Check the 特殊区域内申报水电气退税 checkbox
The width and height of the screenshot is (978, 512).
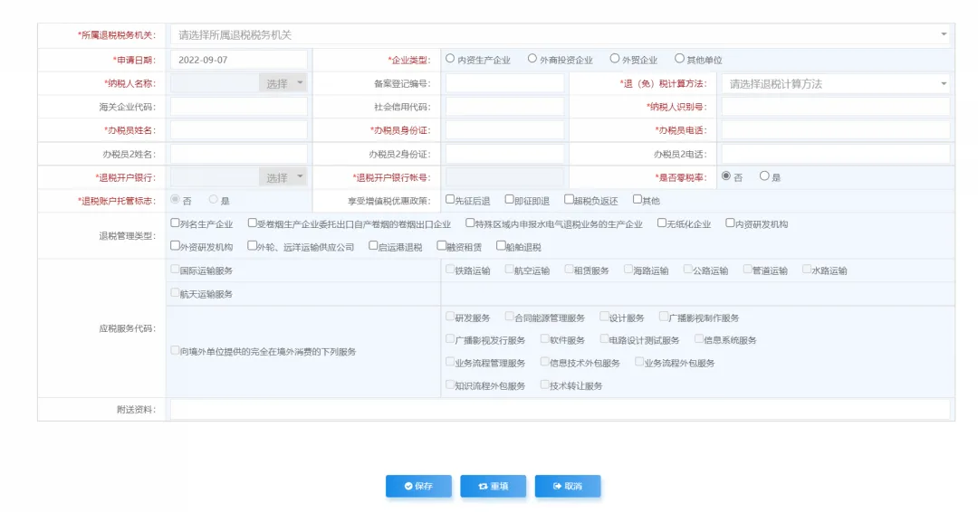470,223
